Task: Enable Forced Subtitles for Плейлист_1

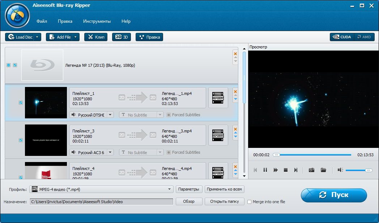Action: point(169,115)
